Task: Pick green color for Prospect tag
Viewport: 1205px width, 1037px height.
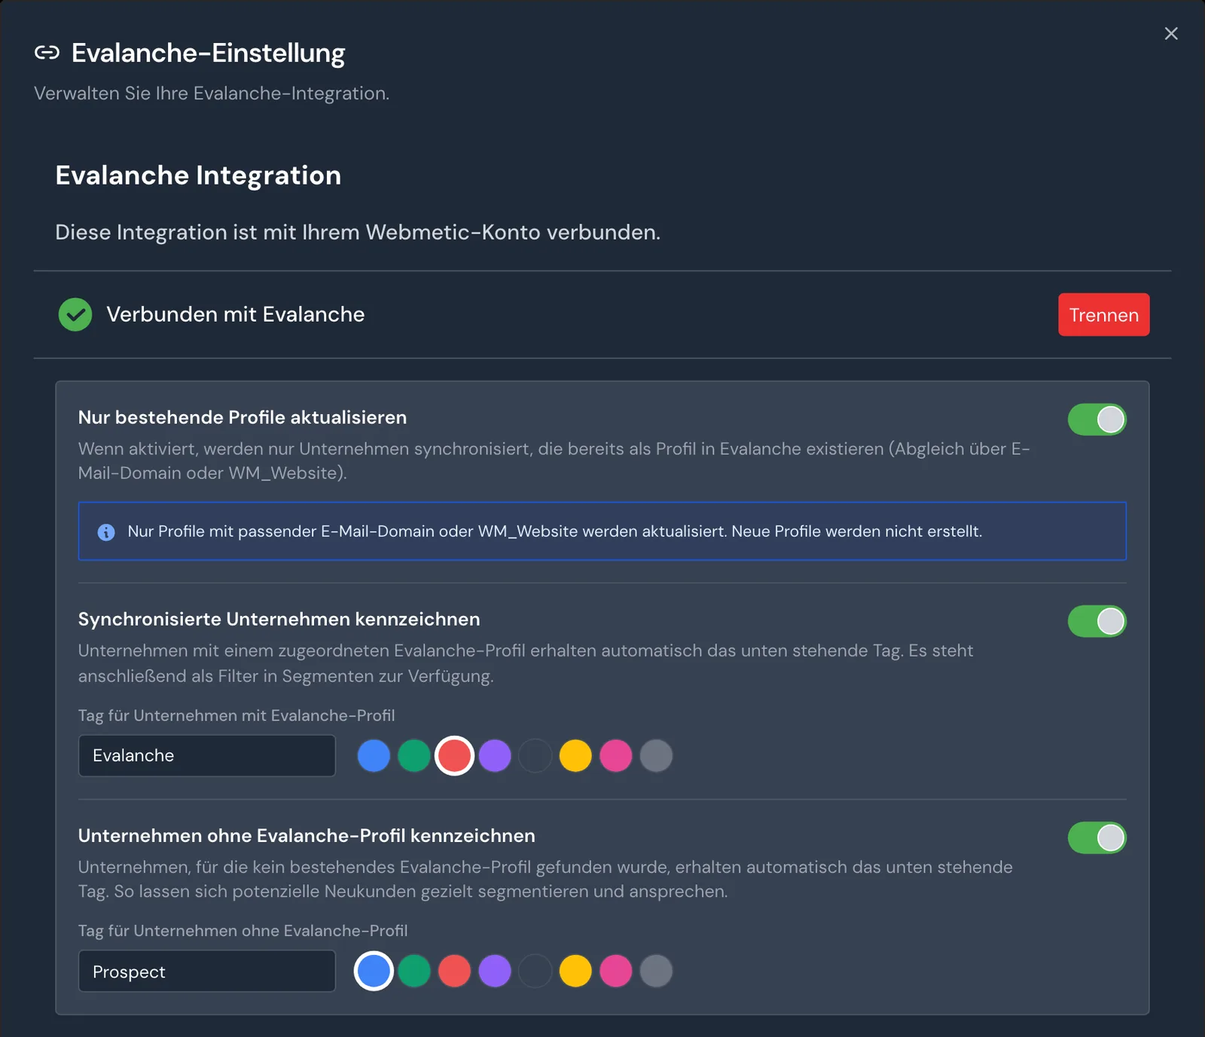Action: pyautogui.click(x=414, y=971)
